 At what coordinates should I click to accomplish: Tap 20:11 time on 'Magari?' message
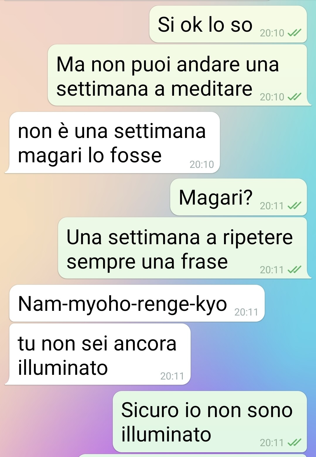(272, 206)
